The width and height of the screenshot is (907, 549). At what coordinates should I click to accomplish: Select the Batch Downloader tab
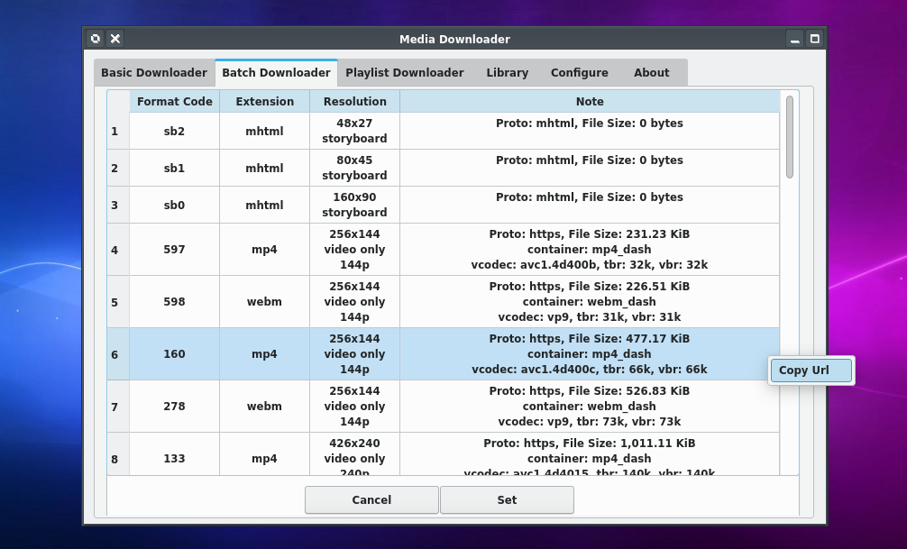click(x=276, y=73)
